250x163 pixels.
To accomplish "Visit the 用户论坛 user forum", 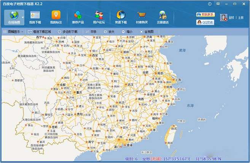I will (99, 17).
